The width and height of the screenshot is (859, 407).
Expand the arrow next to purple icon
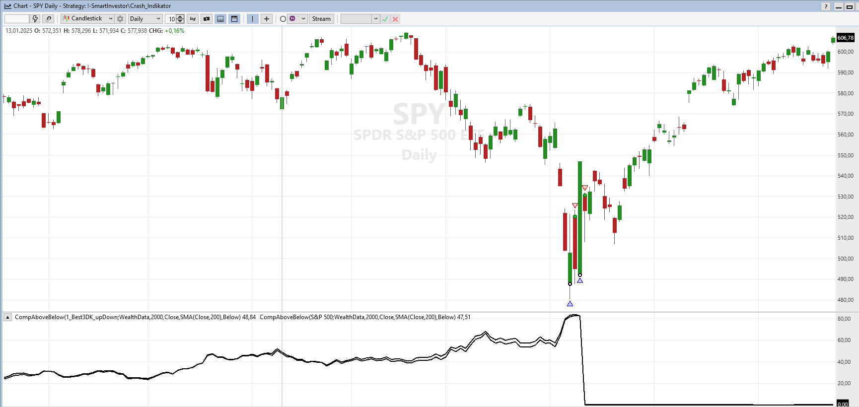tap(303, 19)
